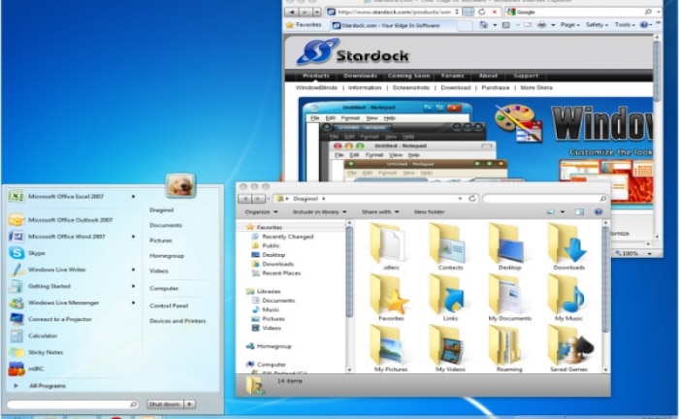Open the IE Safety menu
Screen dimensions: 679x419
pos(597,25)
